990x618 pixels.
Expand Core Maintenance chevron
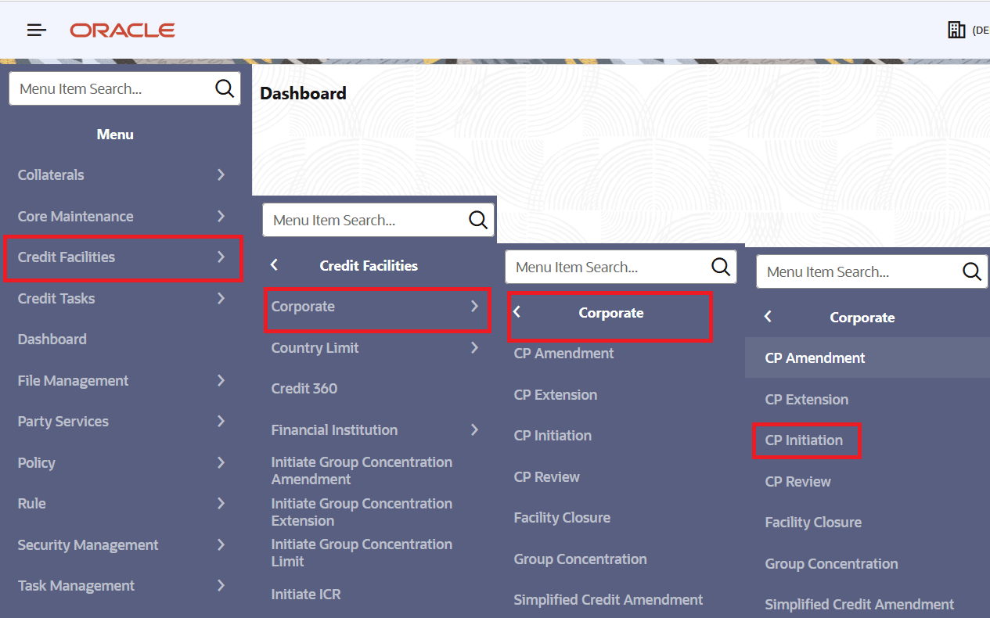coord(221,216)
